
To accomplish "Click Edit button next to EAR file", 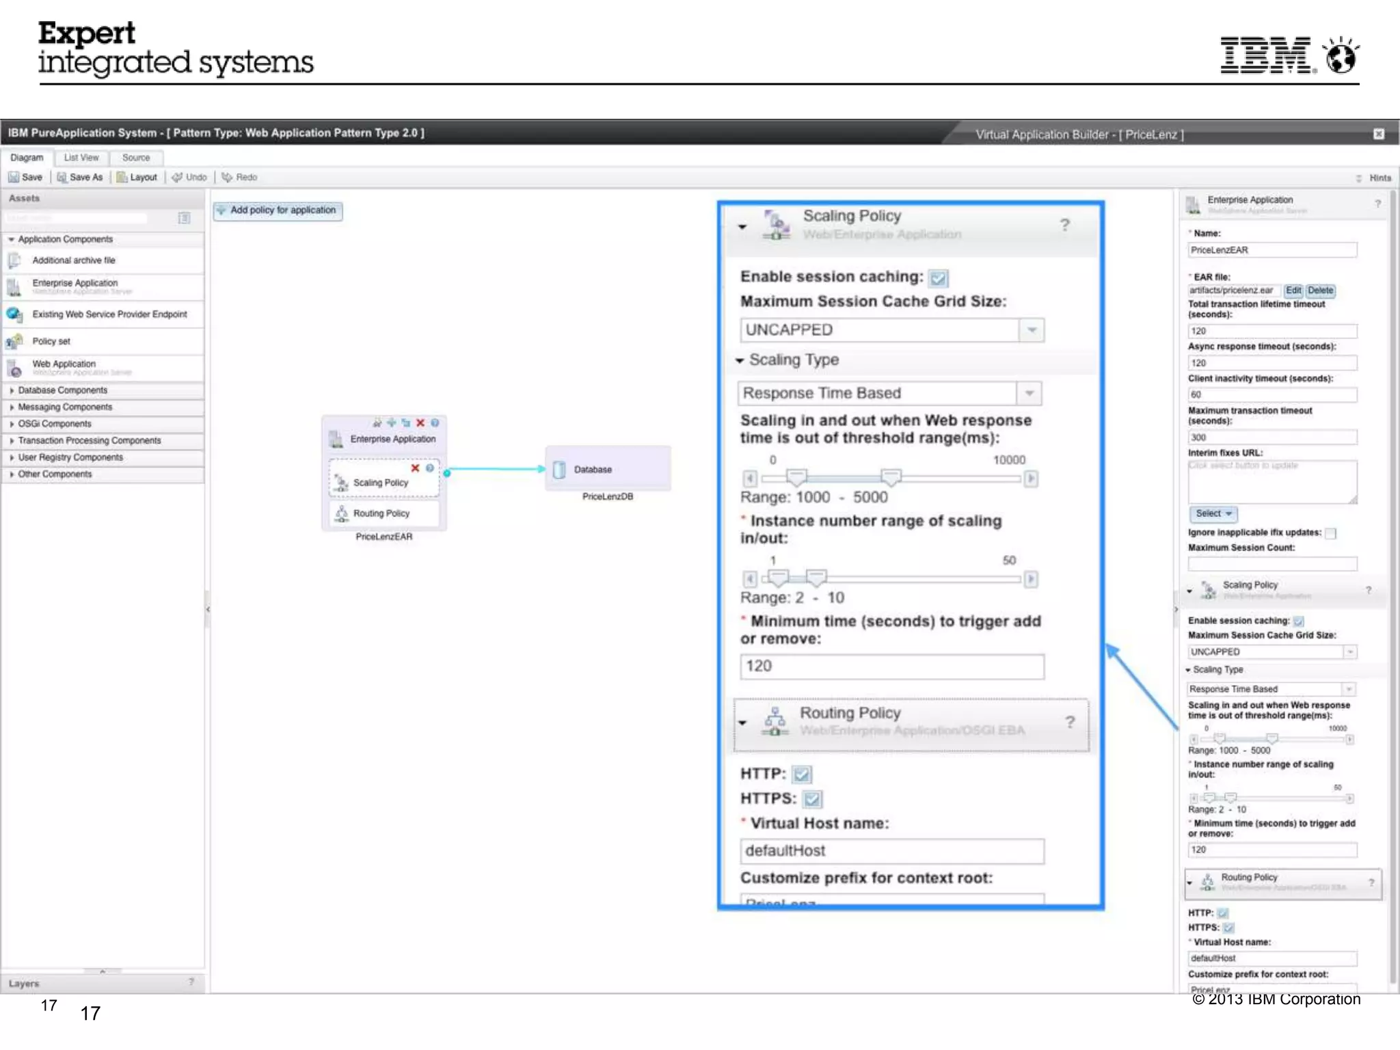I will [x=1293, y=291].
